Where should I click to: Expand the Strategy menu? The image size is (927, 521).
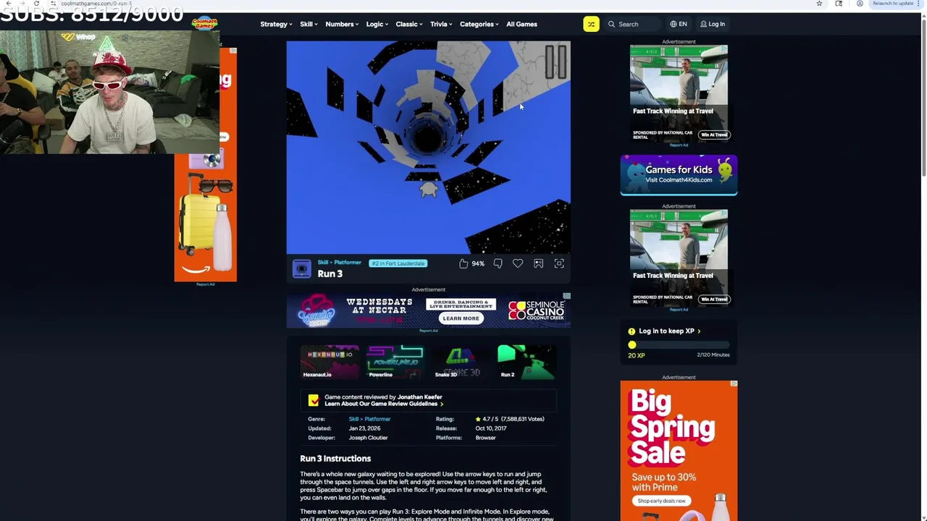click(x=276, y=24)
